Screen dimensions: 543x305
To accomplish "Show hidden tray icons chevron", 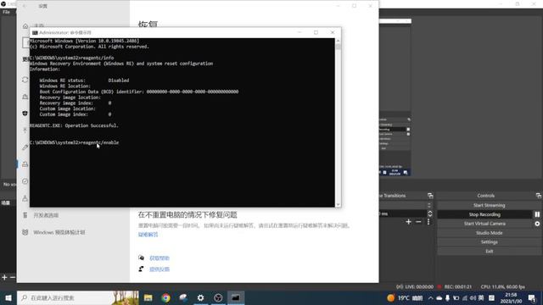I will coord(430,297).
